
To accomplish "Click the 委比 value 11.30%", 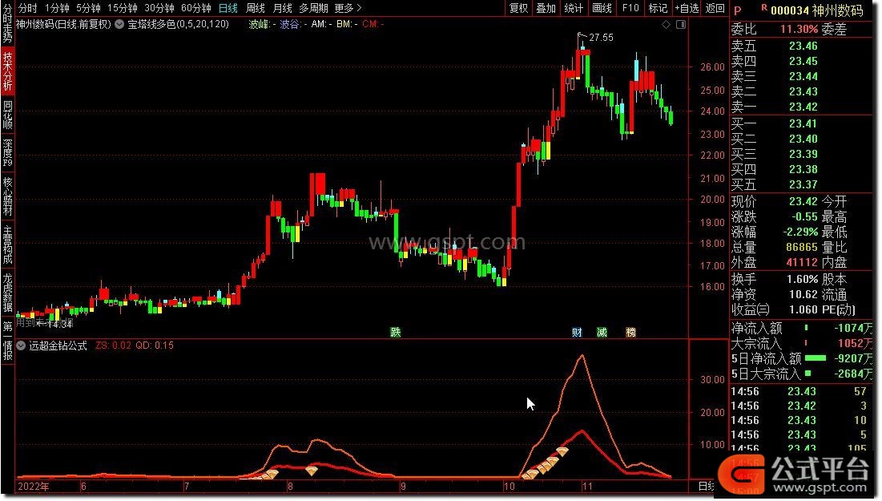I will (799, 30).
